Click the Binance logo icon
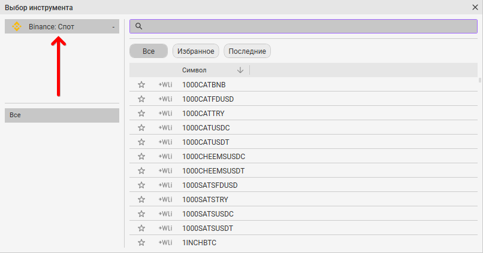This screenshot has width=483, height=253. pos(17,26)
